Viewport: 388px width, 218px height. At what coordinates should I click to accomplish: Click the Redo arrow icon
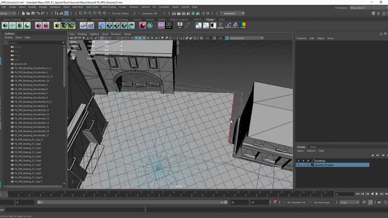pos(43,13)
